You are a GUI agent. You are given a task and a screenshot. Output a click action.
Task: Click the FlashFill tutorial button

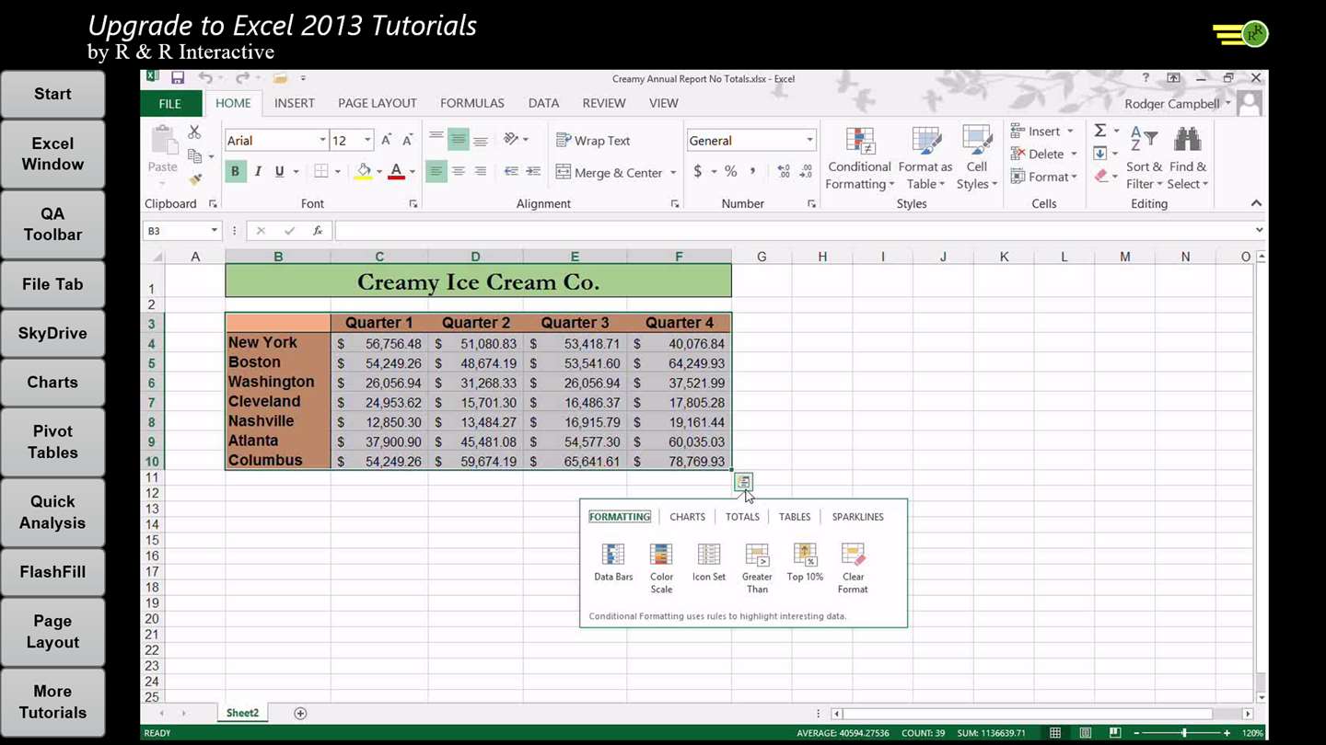52,572
